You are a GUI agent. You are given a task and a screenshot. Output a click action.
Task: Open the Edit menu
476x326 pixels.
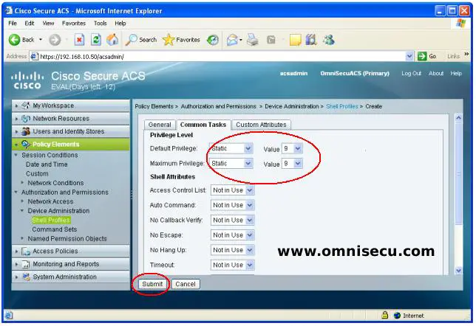pos(30,24)
